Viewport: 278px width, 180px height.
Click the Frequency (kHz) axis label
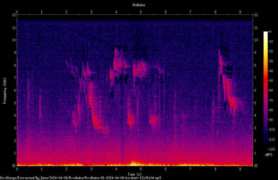coord(5,91)
